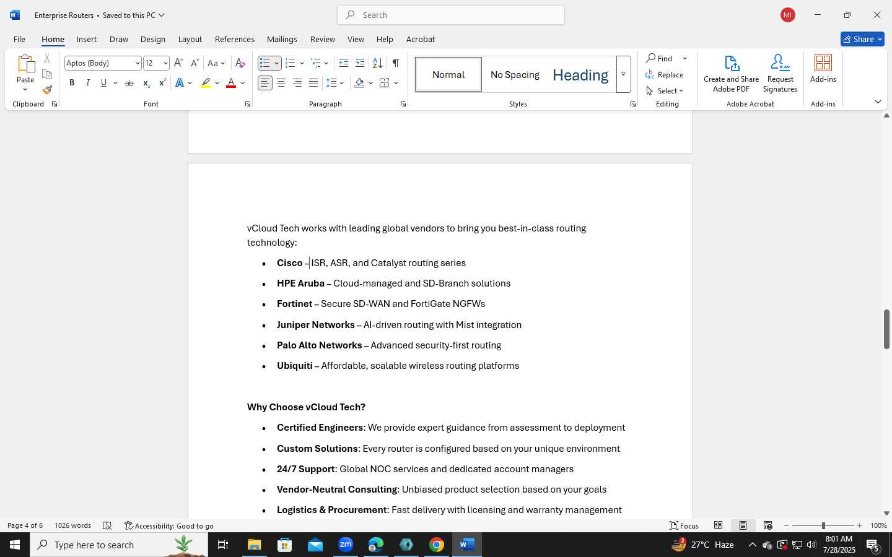Increase paragraph indent
The width and height of the screenshot is (892, 557).
click(x=360, y=63)
